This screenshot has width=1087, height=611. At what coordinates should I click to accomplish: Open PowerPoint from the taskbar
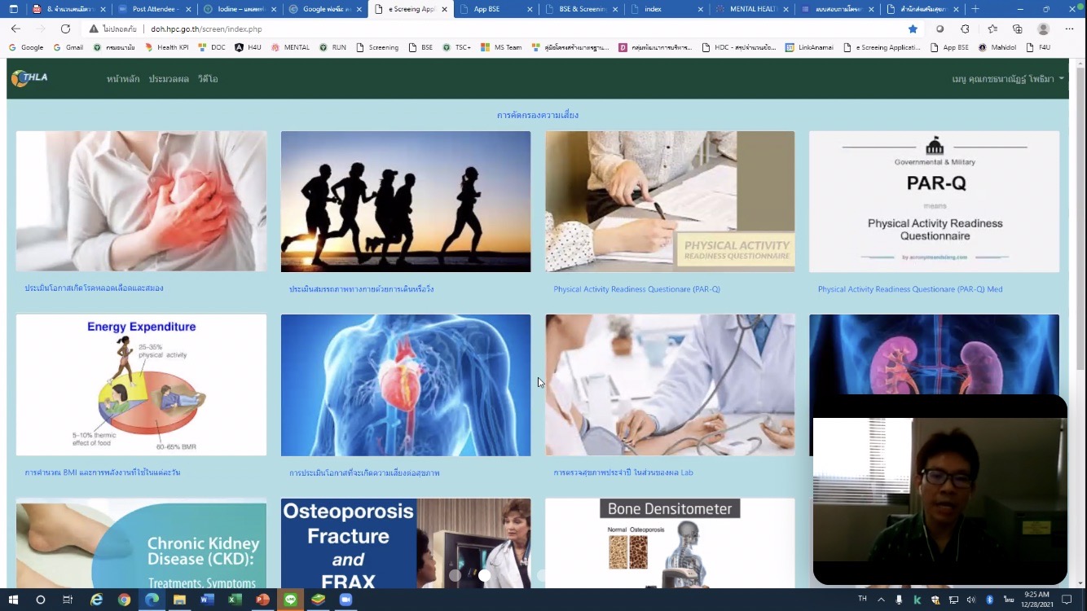point(262,600)
